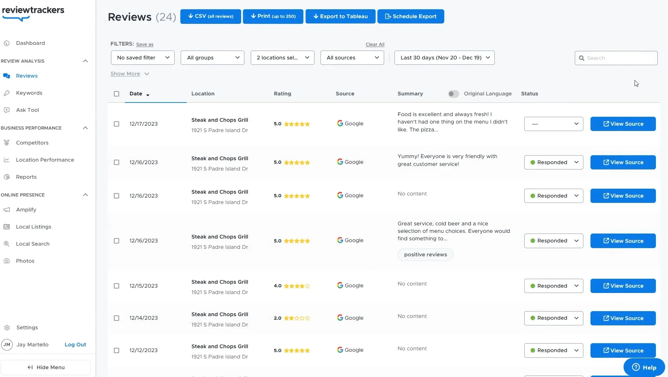Click the Search reviews input field
The image size is (668, 377).
[x=619, y=58]
